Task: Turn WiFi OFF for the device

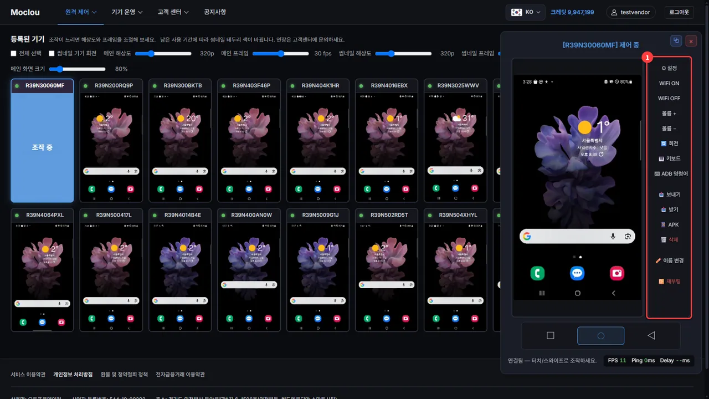Action: tap(669, 98)
